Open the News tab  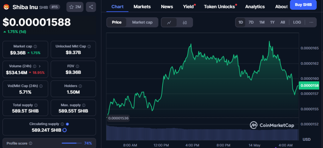click(x=167, y=7)
